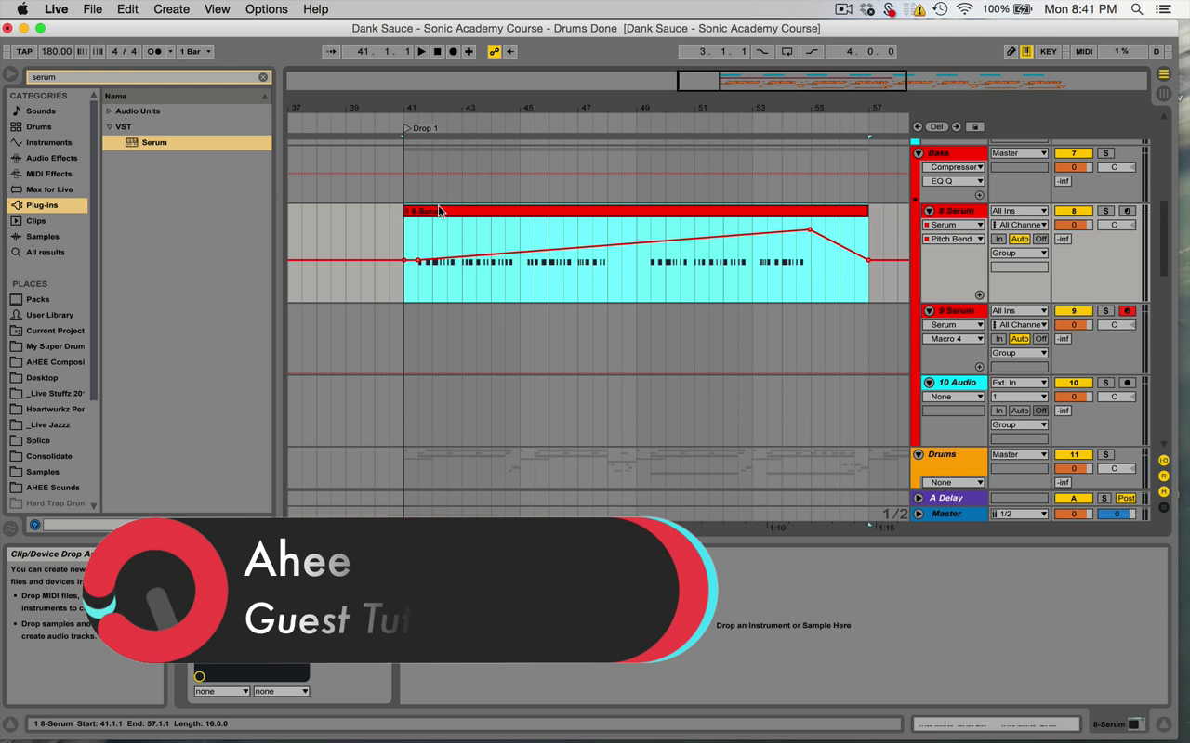Screen dimensions: 1190x743
Task: Click the Back to Arrangement arrow
Action: [509, 52]
